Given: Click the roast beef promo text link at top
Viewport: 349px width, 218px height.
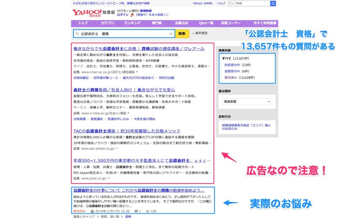Looking at the screenshot, I should coord(111,3).
